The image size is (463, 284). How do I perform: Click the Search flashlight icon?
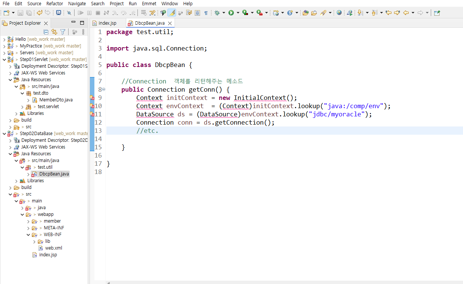[x=323, y=13]
